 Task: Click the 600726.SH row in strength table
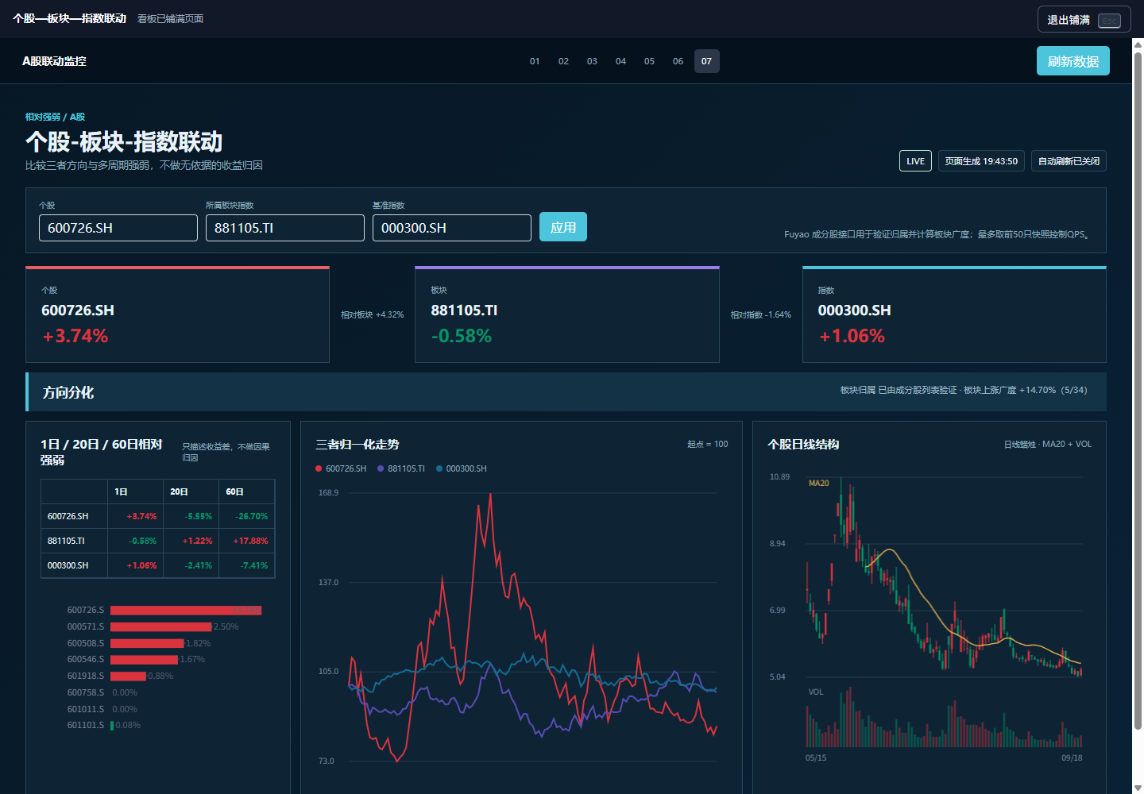[158, 516]
